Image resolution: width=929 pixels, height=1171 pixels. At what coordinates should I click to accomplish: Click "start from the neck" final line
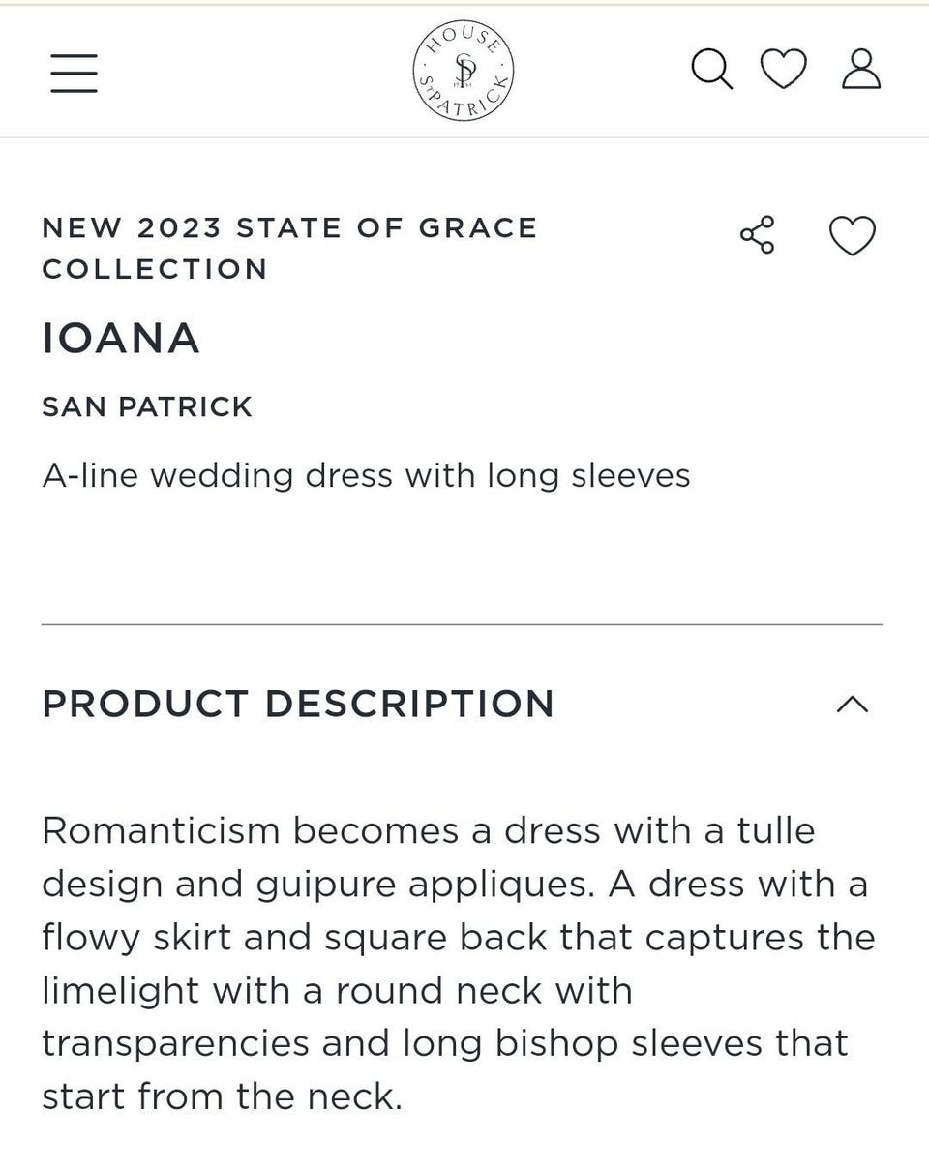click(221, 1096)
